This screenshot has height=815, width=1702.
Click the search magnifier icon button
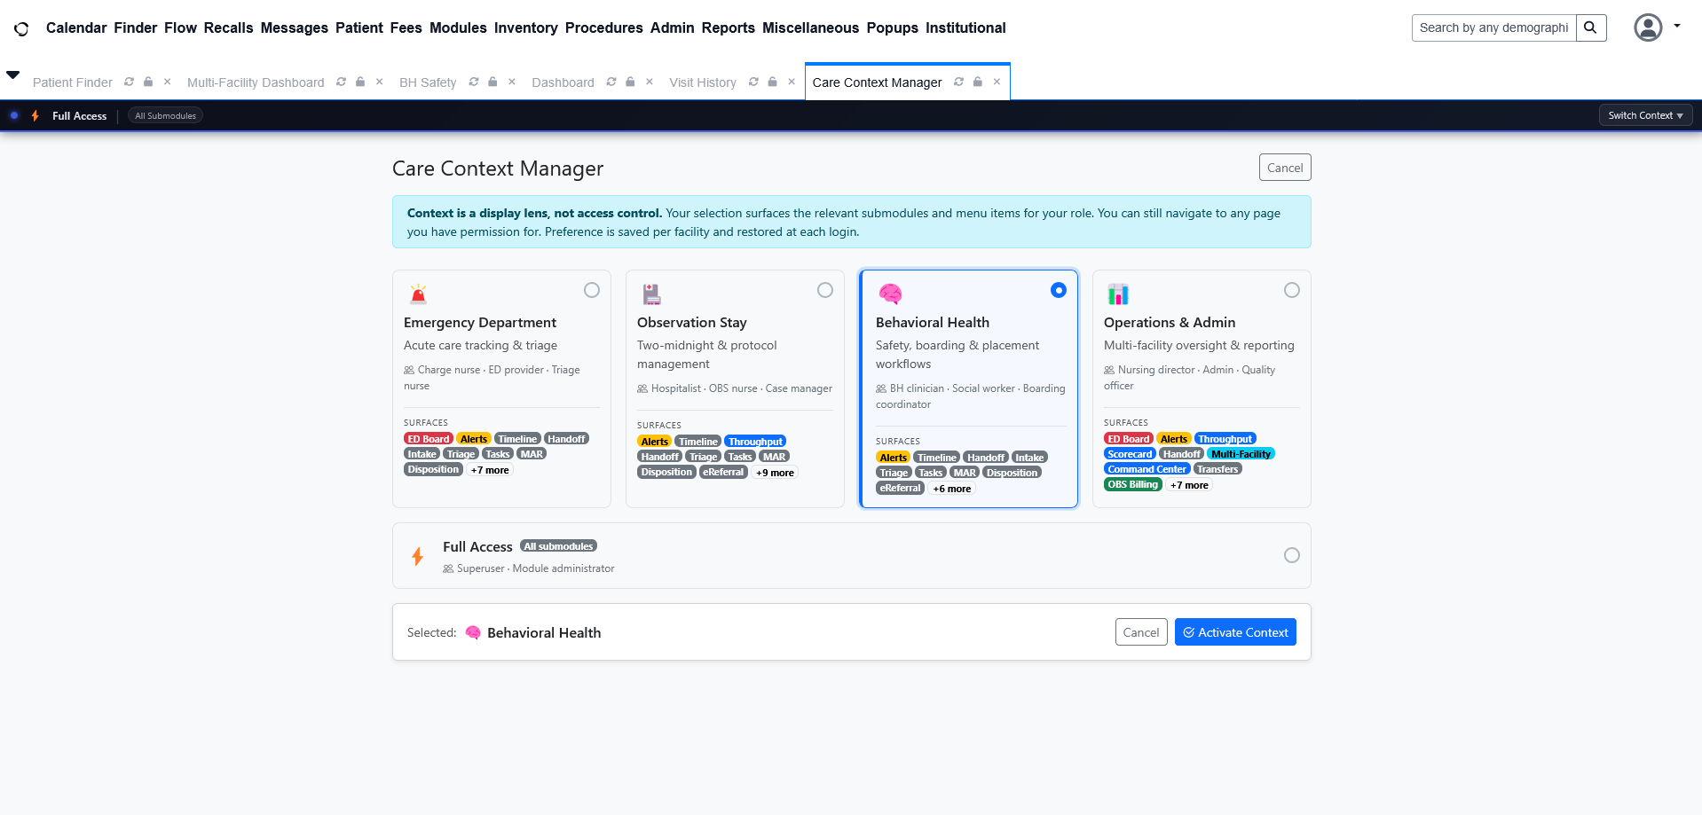click(x=1590, y=27)
